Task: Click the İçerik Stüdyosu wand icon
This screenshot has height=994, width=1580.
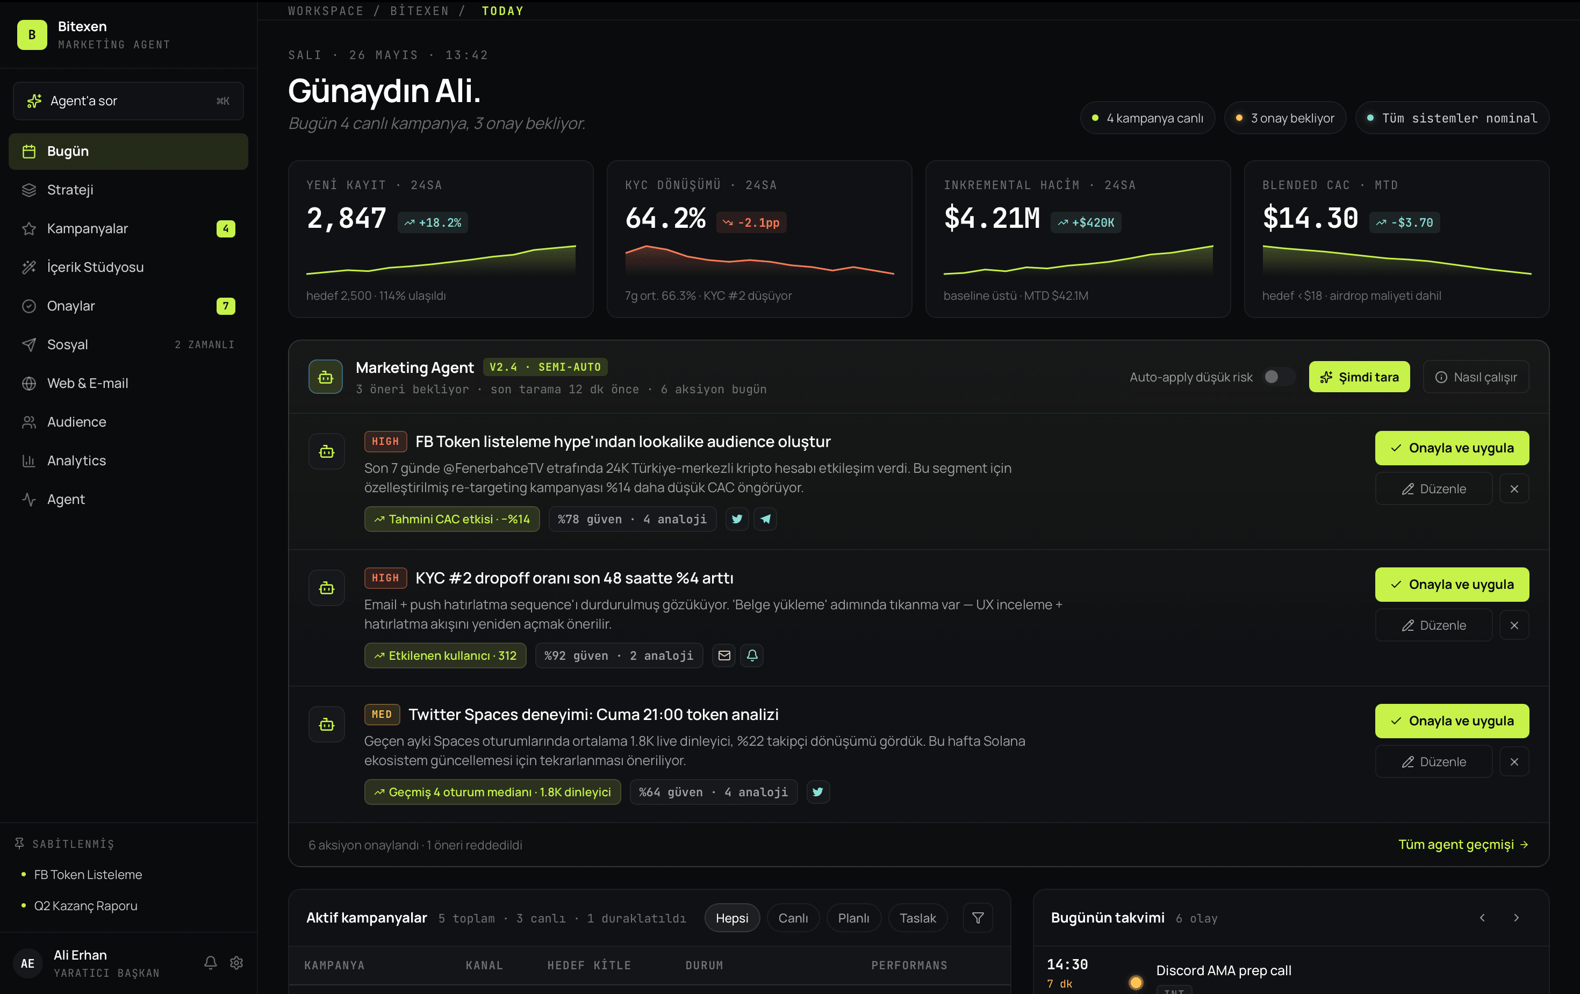Action: (29, 268)
